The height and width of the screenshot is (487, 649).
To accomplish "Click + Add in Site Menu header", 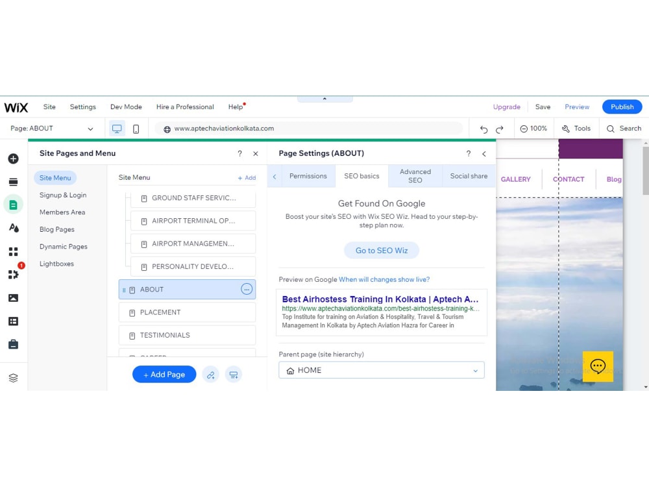I will [247, 178].
